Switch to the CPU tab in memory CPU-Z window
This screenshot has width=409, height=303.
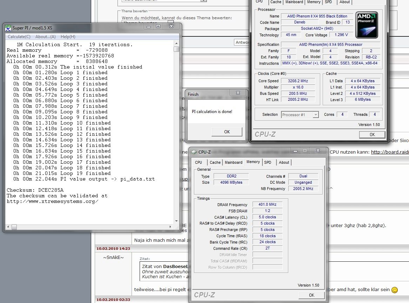coord(199,162)
